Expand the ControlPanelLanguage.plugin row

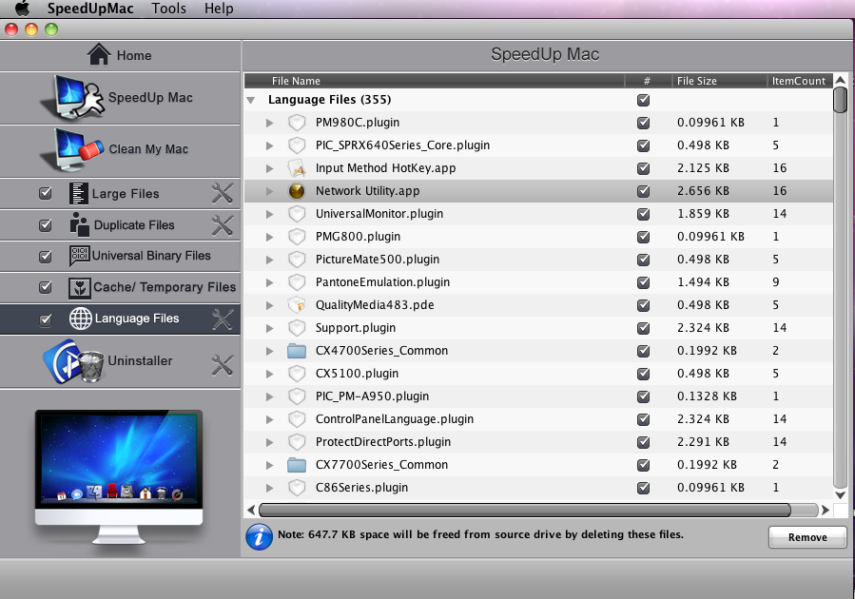tap(269, 419)
